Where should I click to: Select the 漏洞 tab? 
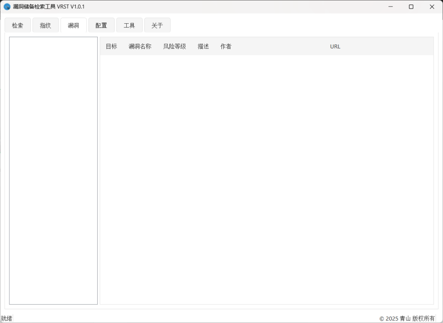tap(73, 25)
